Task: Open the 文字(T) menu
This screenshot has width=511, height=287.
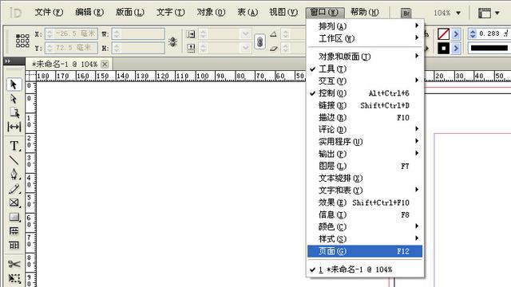Action: (x=170, y=13)
